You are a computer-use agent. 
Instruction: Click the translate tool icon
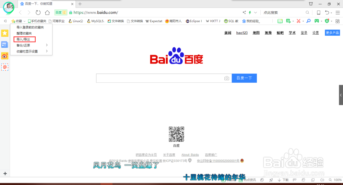[x=288, y=21]
